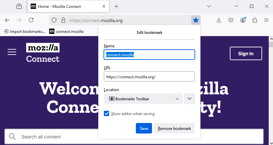This screenshot has width=273, height=145.
Task: Select the Home - Mozilla Connect tab
Action: [x=69, y=7]
